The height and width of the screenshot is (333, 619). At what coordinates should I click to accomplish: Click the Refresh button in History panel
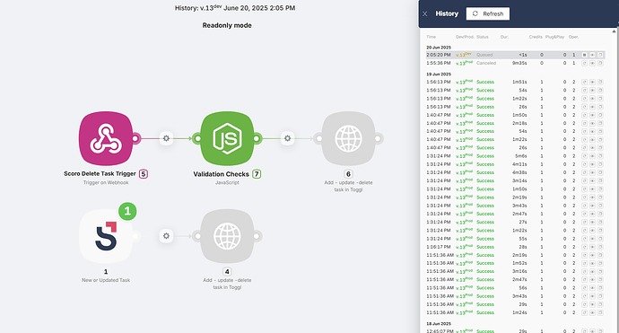(x=487, y=13)
